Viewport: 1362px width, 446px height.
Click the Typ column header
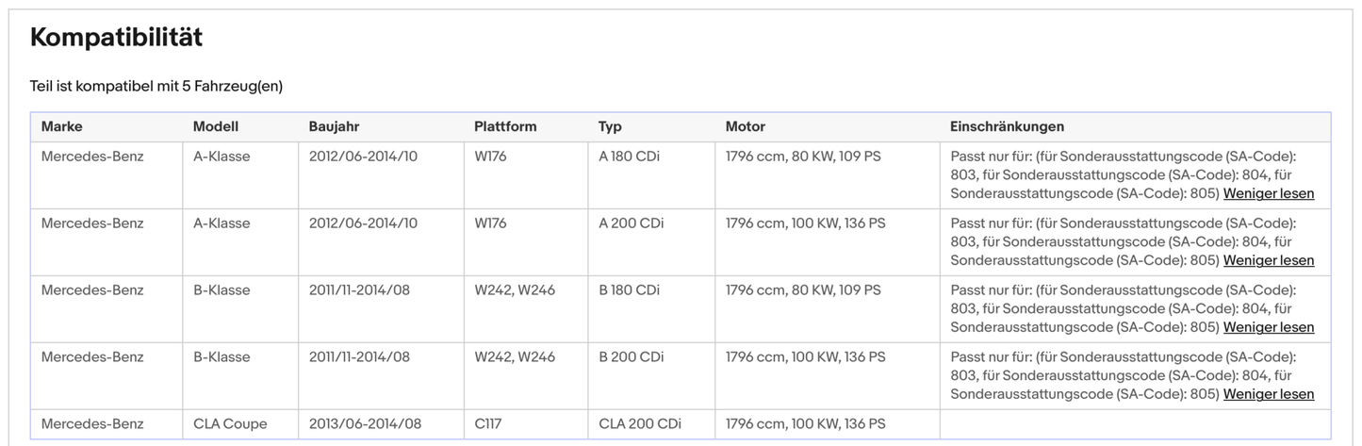point(610,126)
